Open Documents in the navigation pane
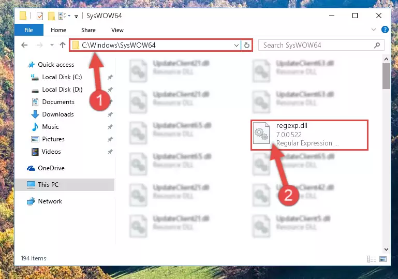Image resolution: width=398 pixels, height=279 pixels. point(58,102)
